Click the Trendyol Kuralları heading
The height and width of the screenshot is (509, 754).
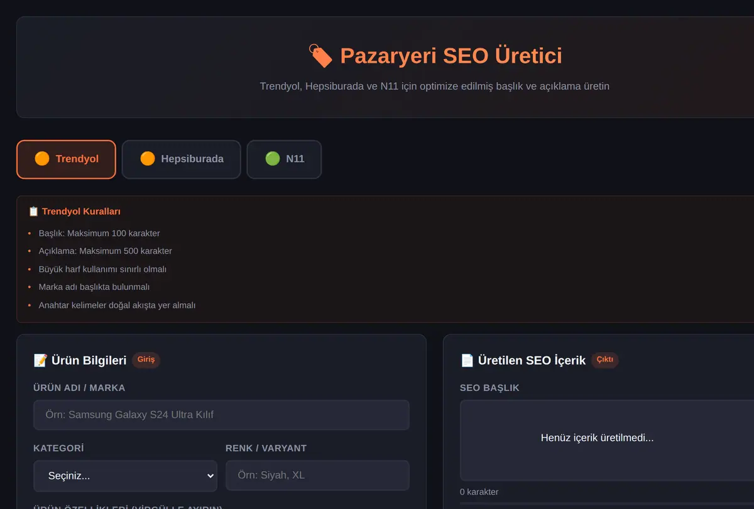81,212
